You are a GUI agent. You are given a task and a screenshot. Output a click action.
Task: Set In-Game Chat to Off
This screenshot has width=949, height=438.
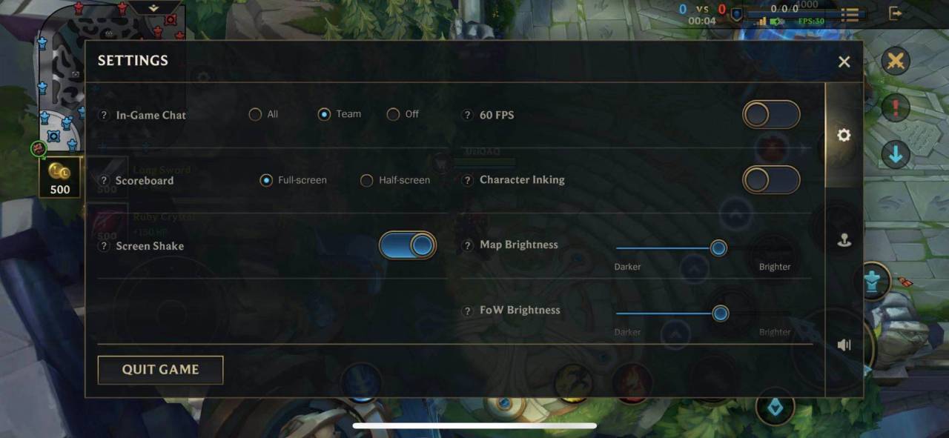pos(403,114)
